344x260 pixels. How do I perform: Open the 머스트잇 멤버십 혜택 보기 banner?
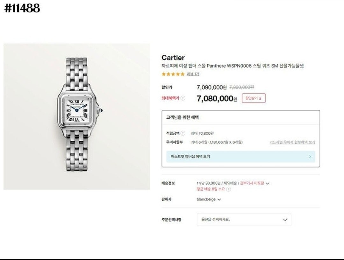240,157
